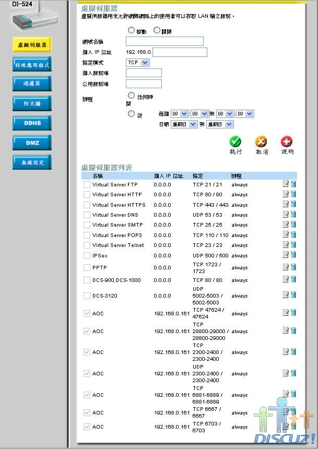Click the 'DCS-3120' name text
Viewport: 318px width, 449px height.
(x=105, y=296)
